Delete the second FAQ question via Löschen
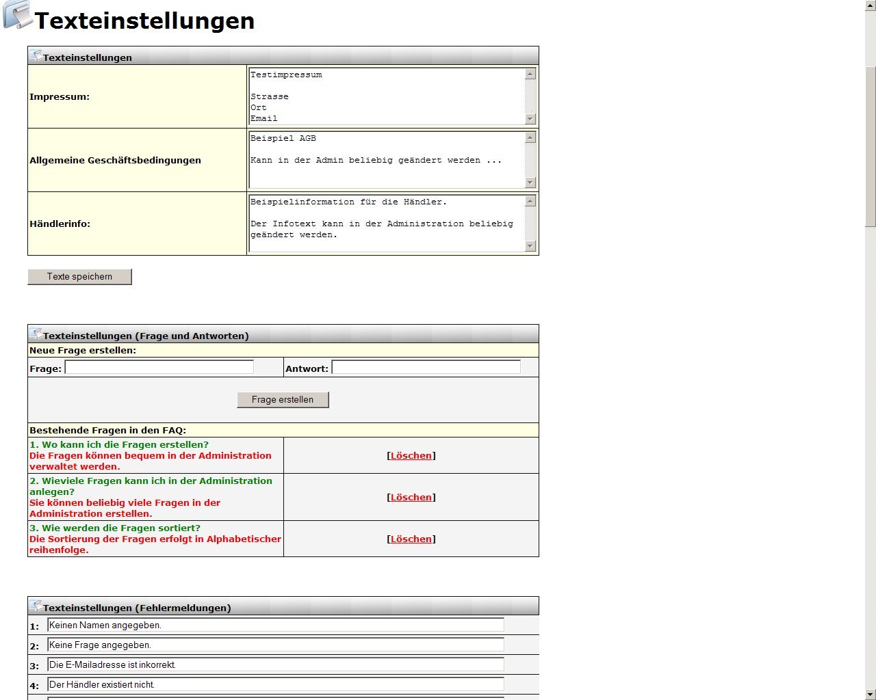The image size is (876, 700). tap(411, 498)
